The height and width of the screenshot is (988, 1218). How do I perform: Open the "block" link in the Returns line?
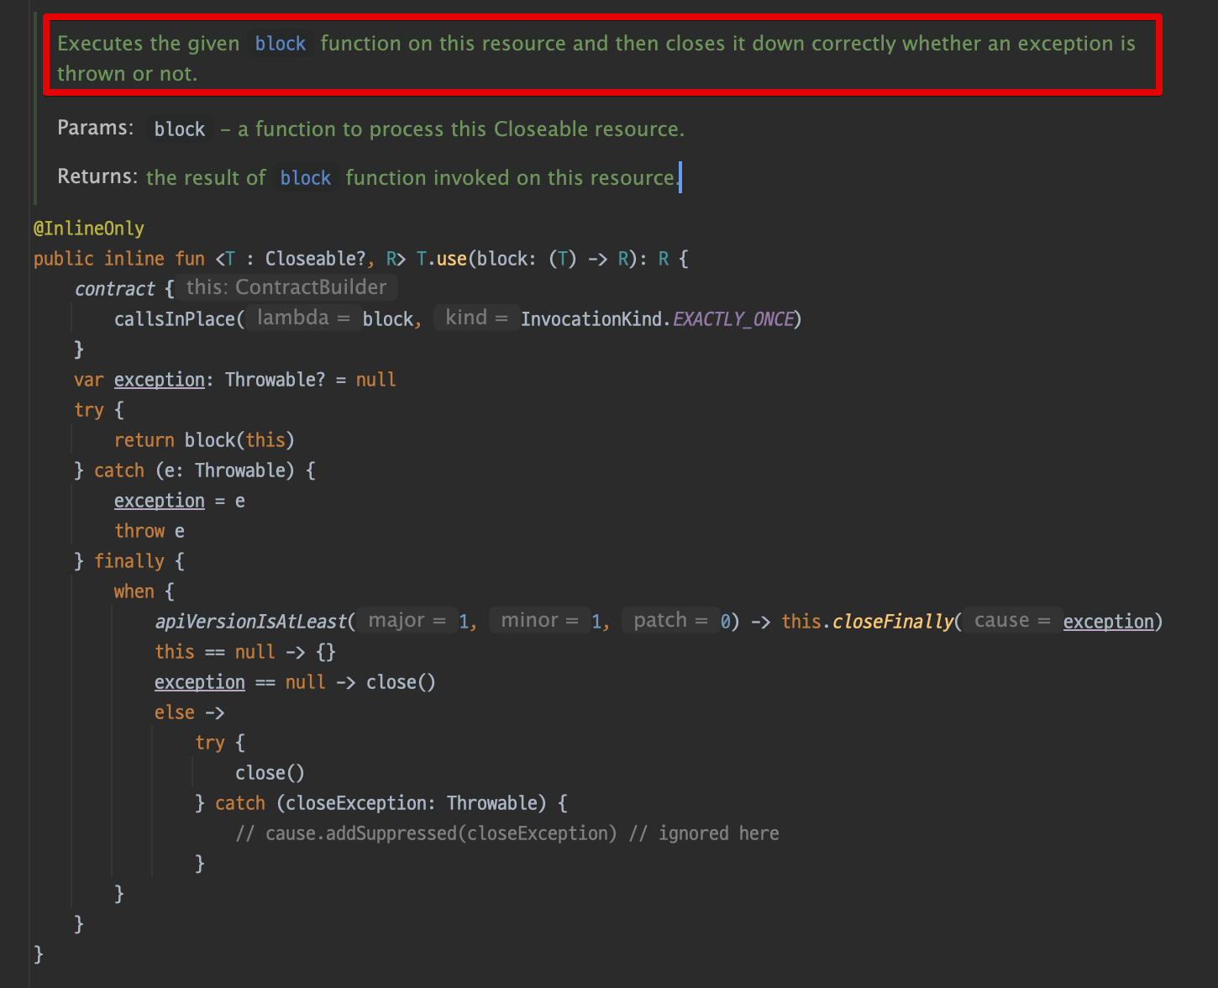click(x=306, y=178)
